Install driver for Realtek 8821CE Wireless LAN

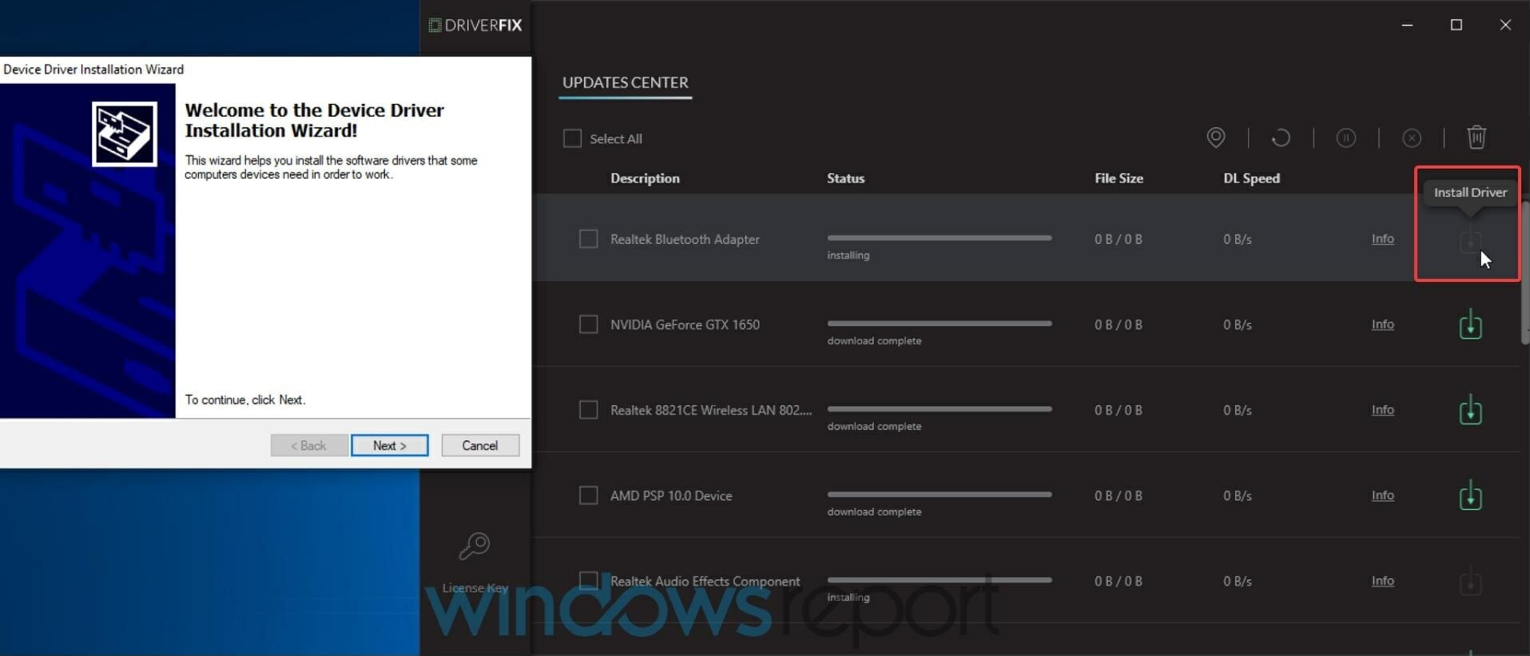pos(1470,410)
